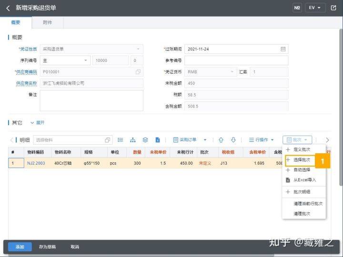Click the list view icon in 明细 toolbar
This screenshot has width=343, height=257.
tap(121, 140)
